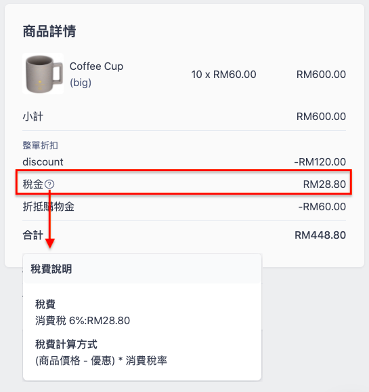Click the 稅費說明 tooltip header
This screenshot has width=369, height=392.
[51, 269]
